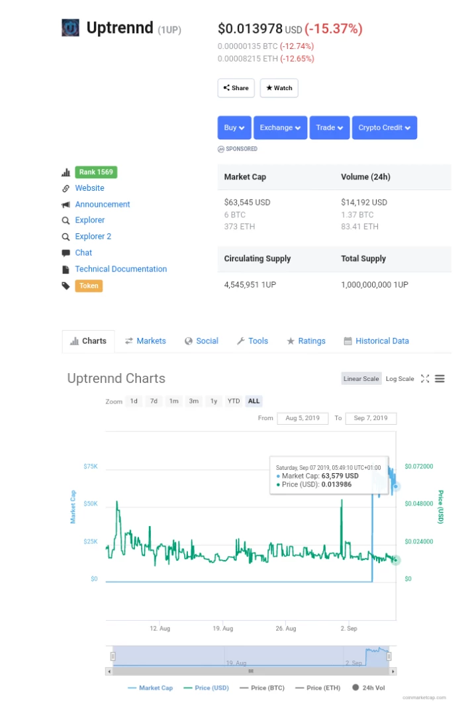
Task: Set chart zoom to 7d
Action: pos(154,401)
